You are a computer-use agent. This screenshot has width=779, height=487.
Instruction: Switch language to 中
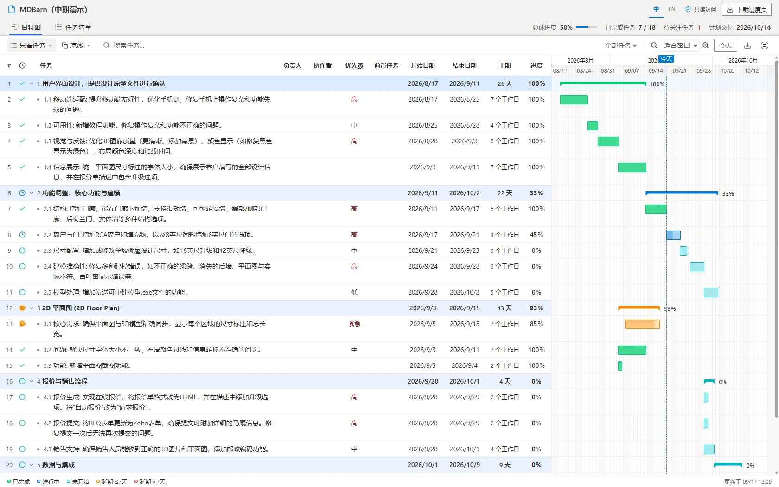point(656,9)
